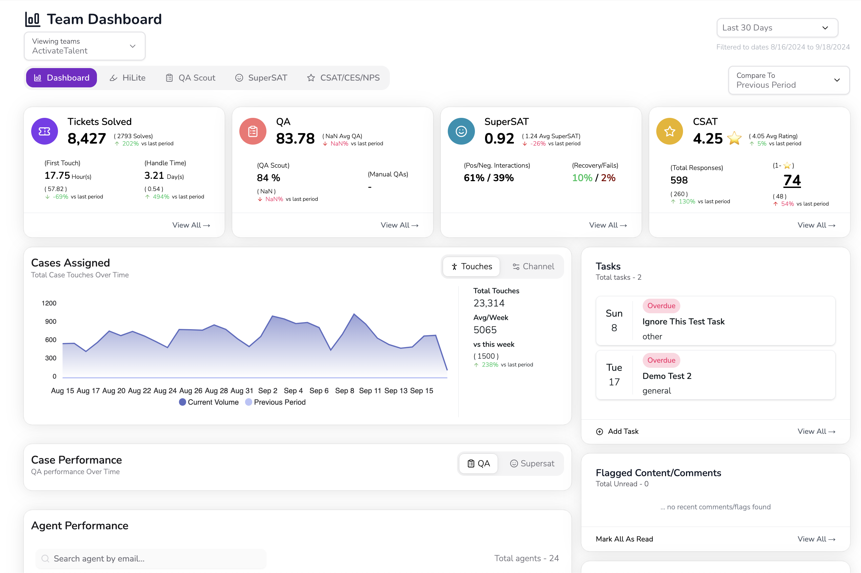The height and width of the screenshot is (573, 861).
Task: Click the purple Tickets Solved ticket icon
Action: click(44, 131)
